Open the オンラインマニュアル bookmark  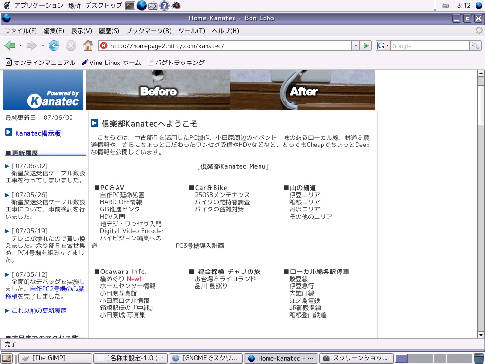click(x=41, y=63)
